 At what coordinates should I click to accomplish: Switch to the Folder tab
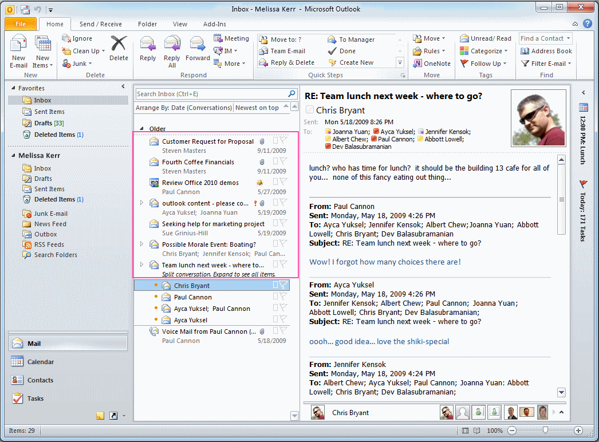click(147, 24)
